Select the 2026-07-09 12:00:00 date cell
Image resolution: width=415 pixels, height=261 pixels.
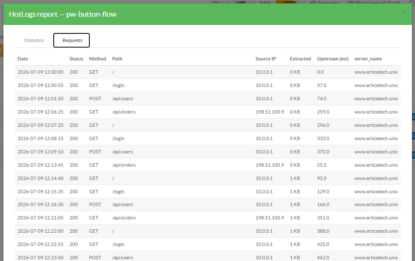[40, 72]
